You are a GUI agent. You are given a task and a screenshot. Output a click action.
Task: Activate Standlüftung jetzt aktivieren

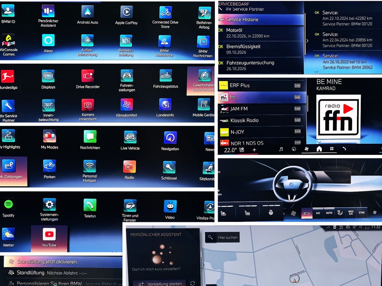click(63, 262)
